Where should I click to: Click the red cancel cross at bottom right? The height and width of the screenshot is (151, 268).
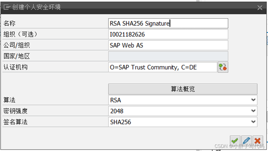(258, 140)
